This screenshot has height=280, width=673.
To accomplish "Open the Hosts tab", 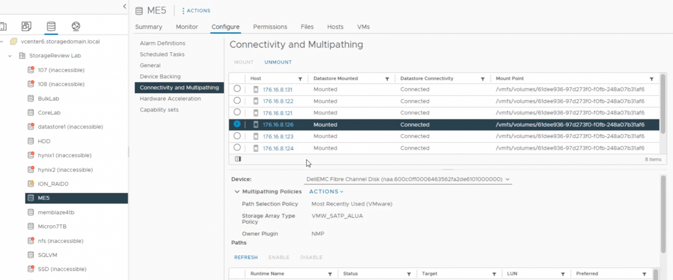I will [335, 27].
